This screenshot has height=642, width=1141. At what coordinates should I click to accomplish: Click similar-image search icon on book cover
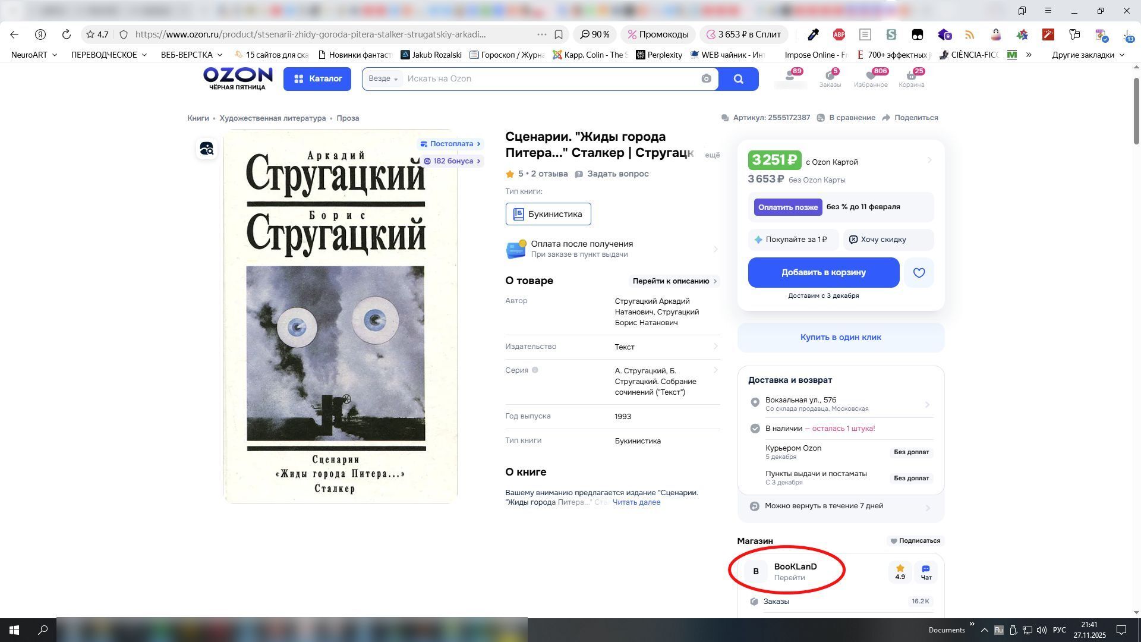pyautogui.click(x=207, y=149)
